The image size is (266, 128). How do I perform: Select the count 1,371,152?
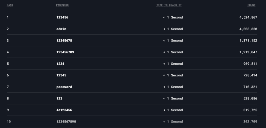point(248,40)
